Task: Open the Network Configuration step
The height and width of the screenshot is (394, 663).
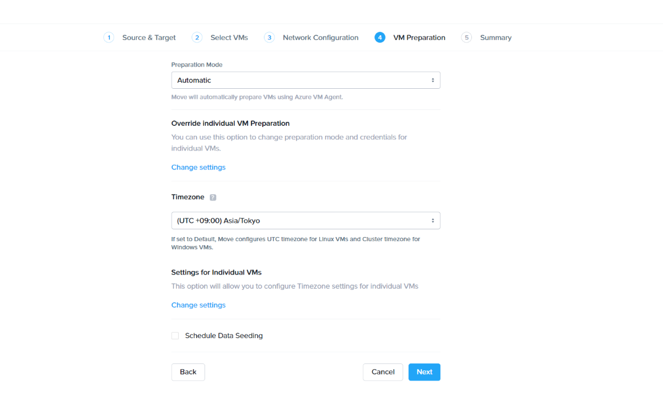Action: (x=320, y=38)
